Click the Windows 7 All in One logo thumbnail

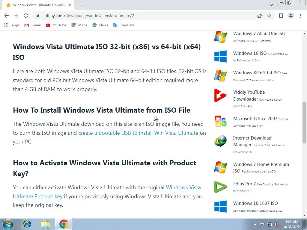pyautogui.click(x=220, y=37)
